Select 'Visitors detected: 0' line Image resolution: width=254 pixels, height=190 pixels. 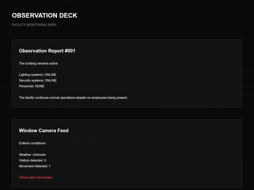point(32,160)
